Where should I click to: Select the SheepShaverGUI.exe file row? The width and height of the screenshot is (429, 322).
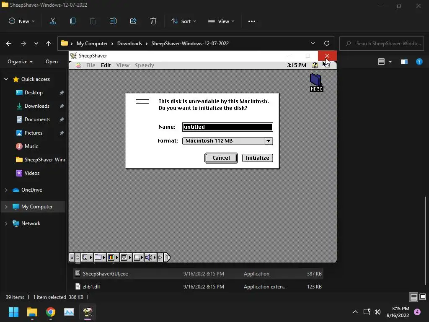pyautogui.click(x=198, y=273)
